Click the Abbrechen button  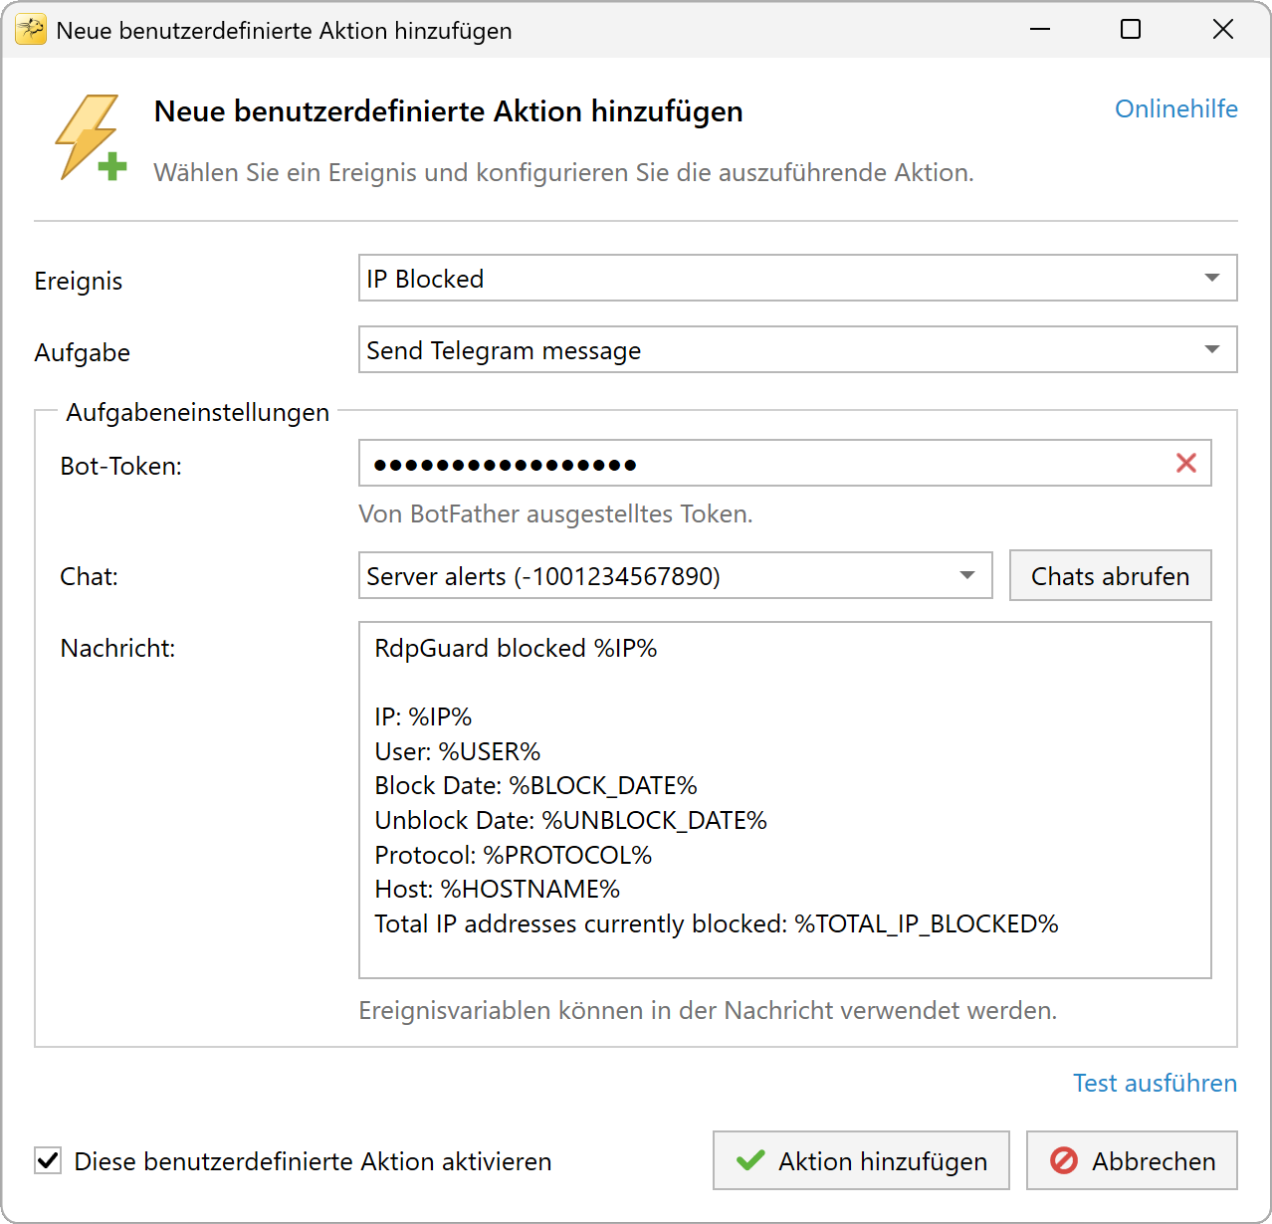tap(1132, 1160)
